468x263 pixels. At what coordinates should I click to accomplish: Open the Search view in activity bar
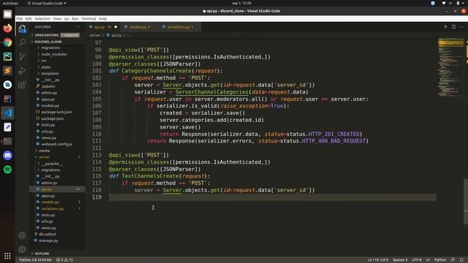(22, 42)
